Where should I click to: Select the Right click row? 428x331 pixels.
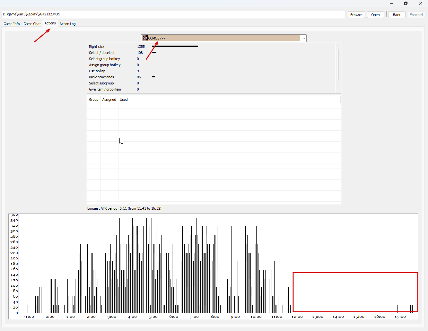(211, 47)
